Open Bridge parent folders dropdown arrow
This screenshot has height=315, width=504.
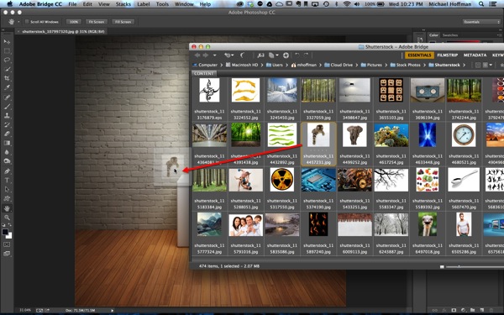tap(215, 55)
